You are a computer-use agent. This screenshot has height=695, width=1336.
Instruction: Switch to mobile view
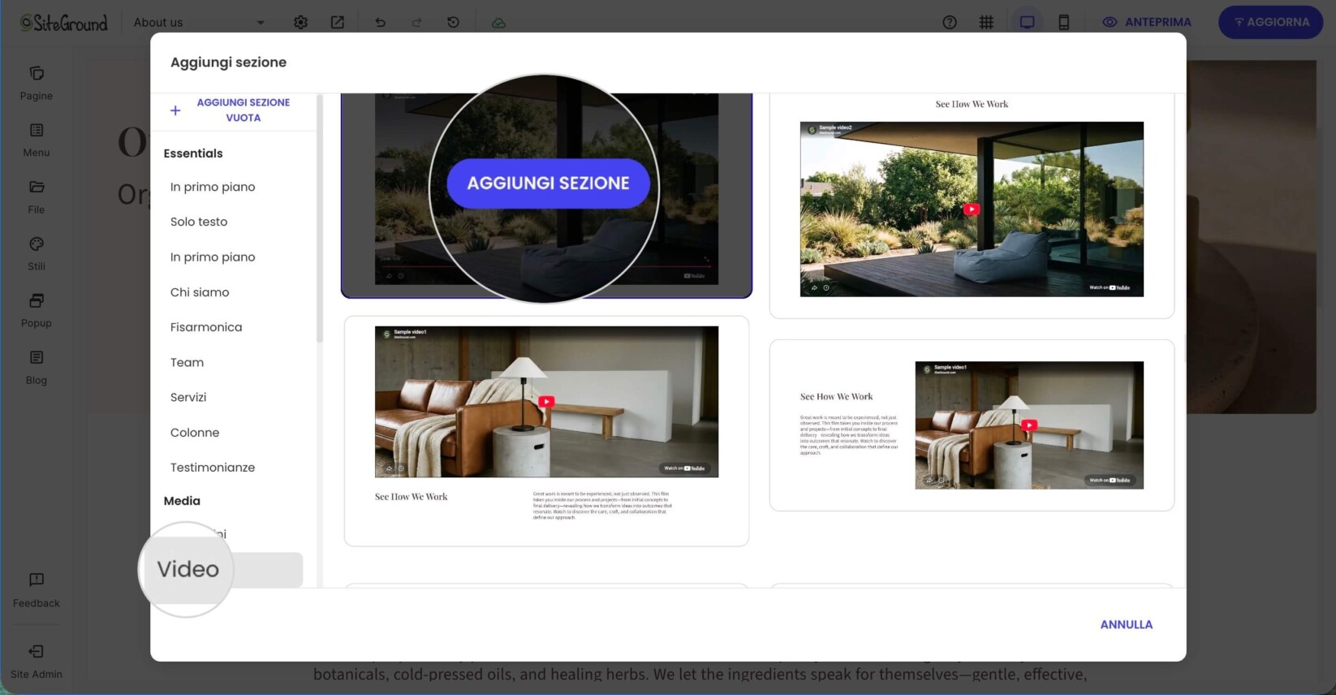pyautogui.click(x=1063, y=23)
